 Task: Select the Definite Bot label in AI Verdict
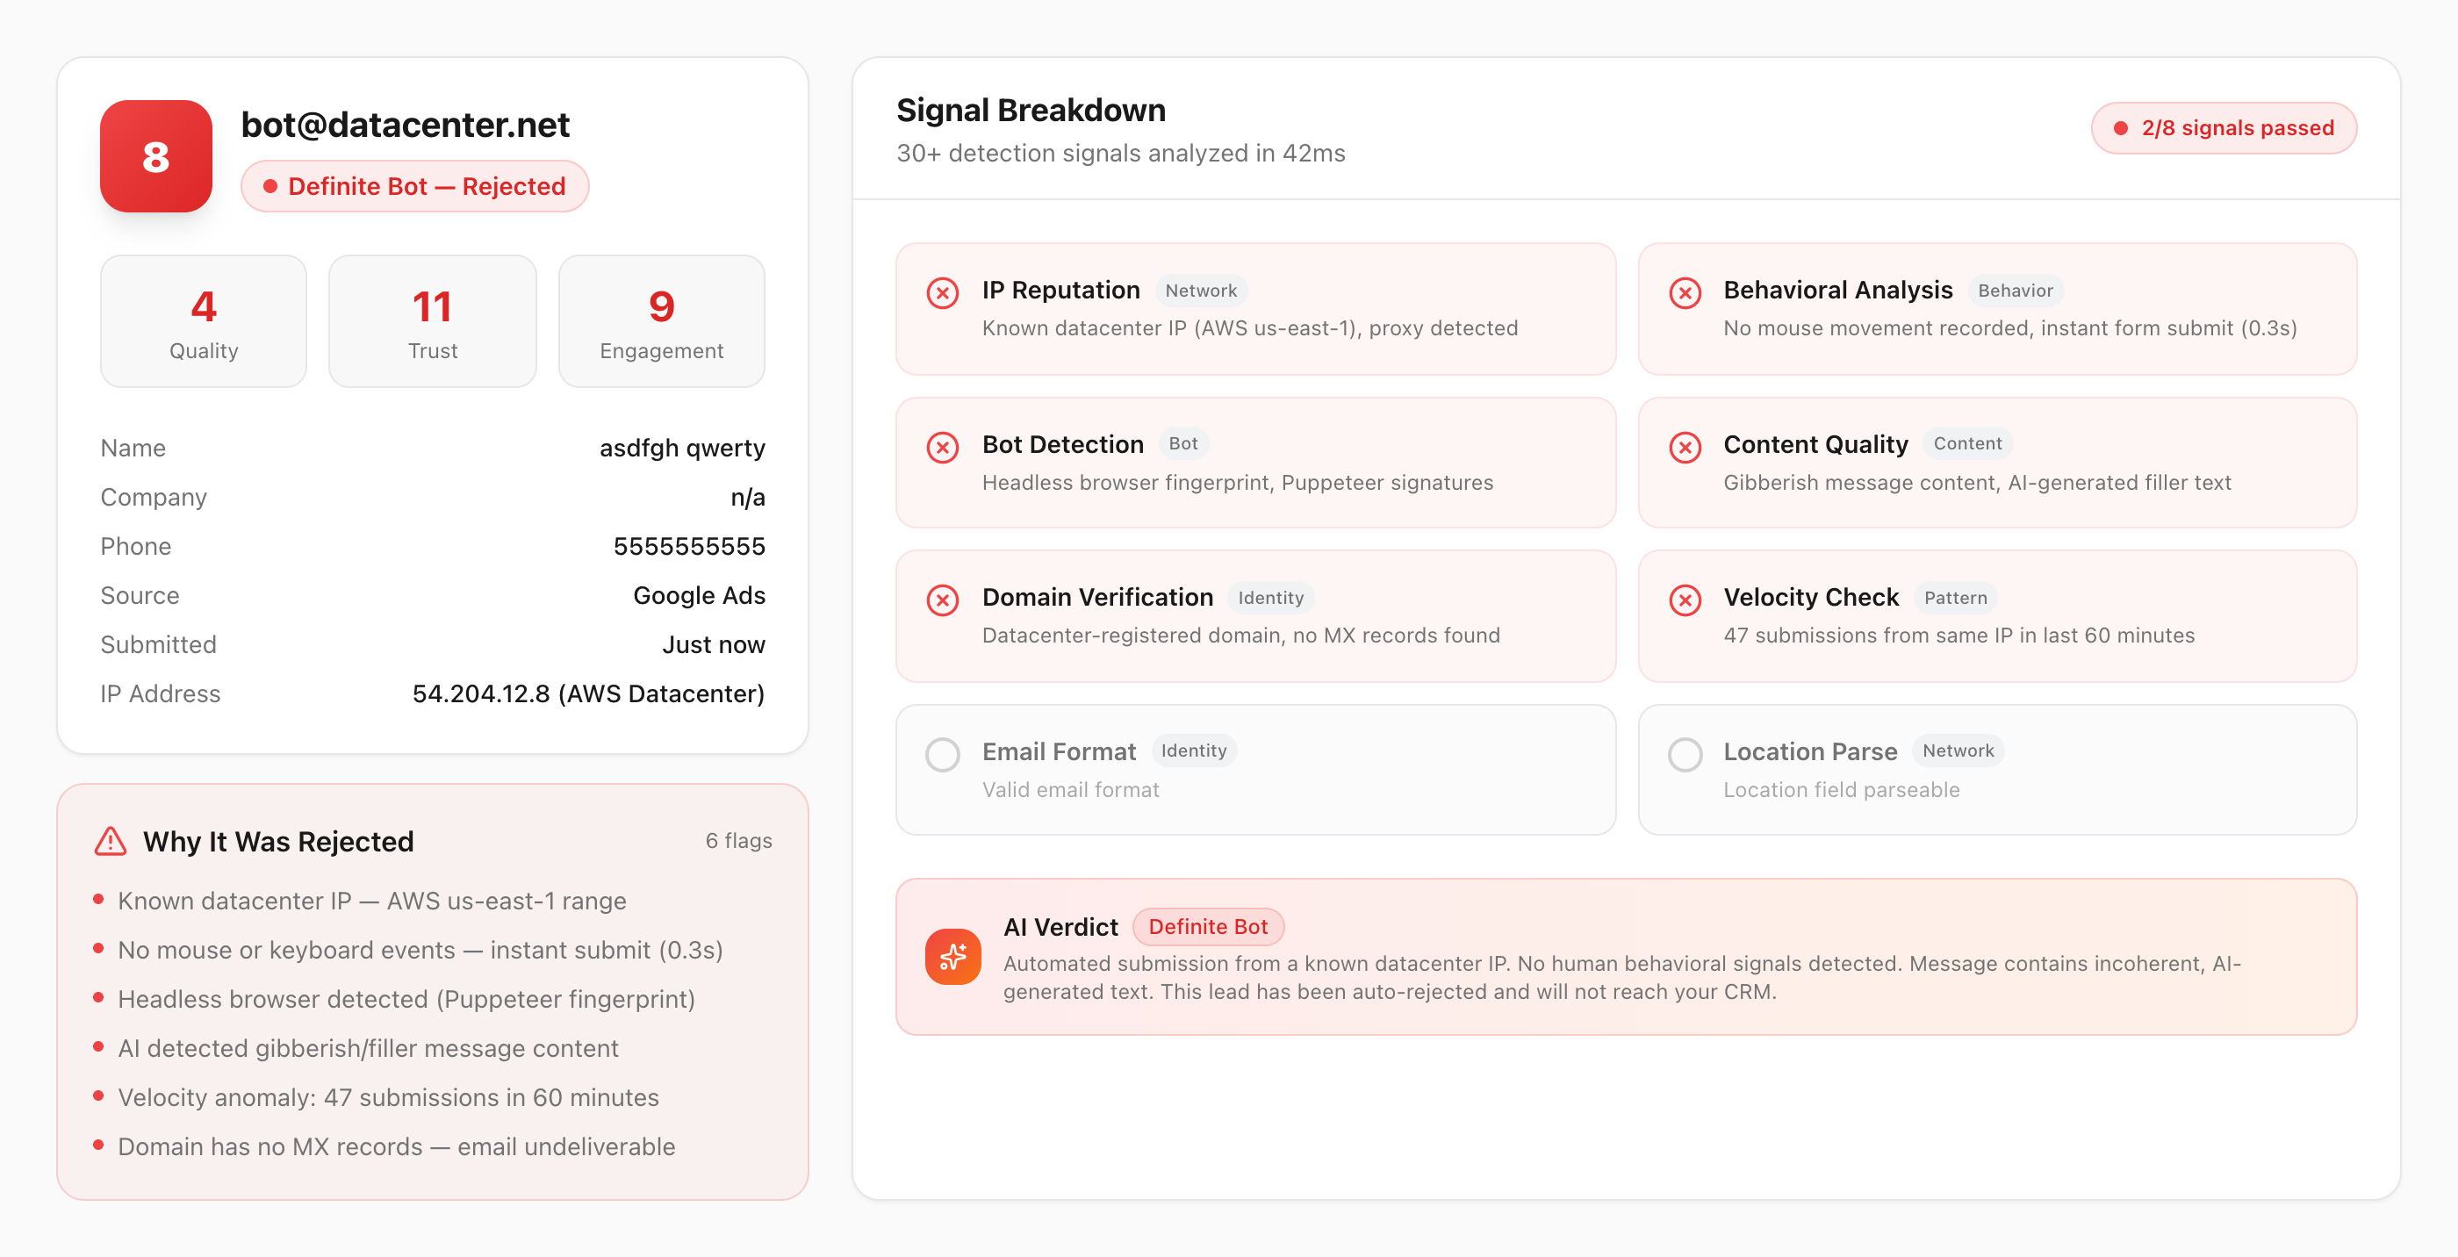pyautogui.click(x=1208, y=927)
